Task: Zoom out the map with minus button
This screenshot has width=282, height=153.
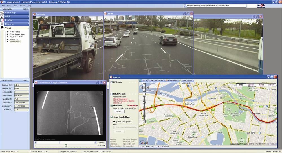Action: click(x=144, y=121)
